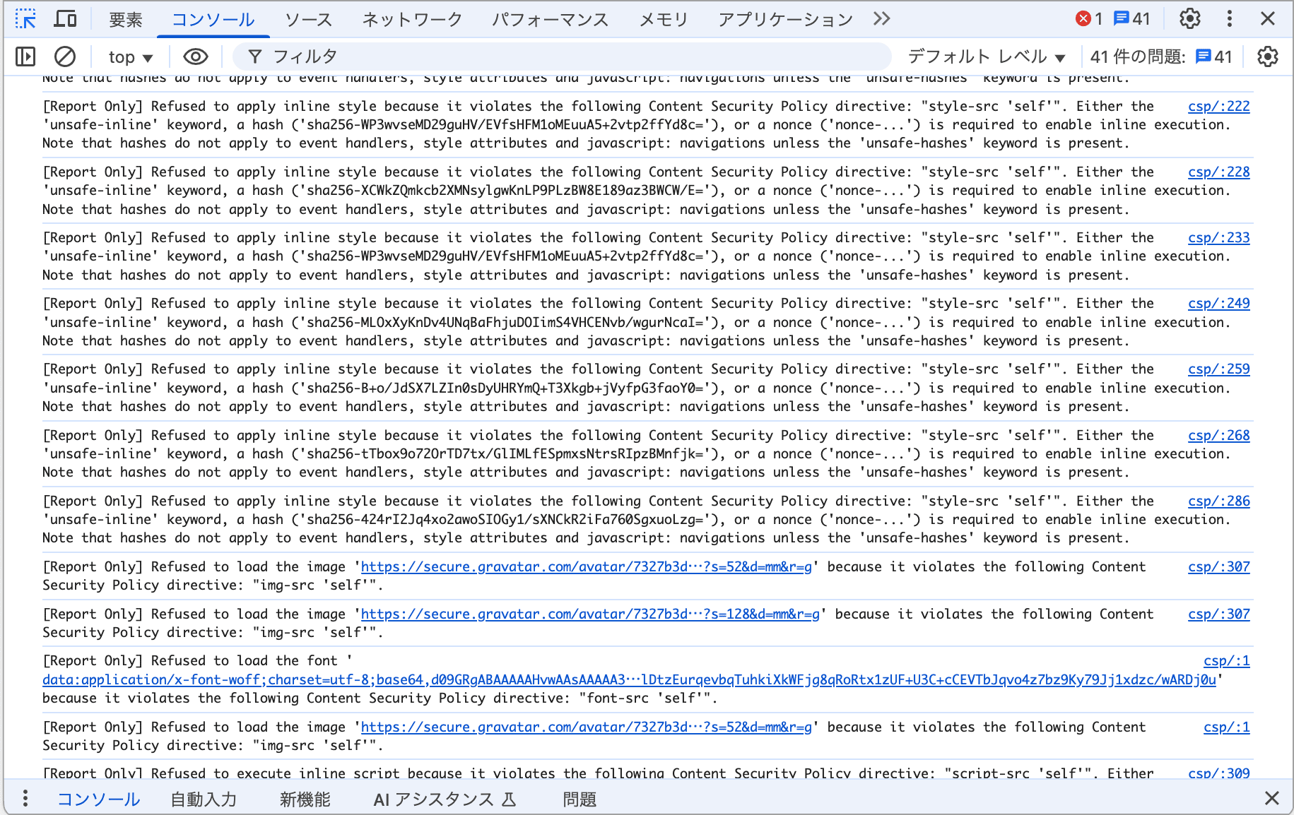This screenshot has height=815, width=1294.
Task: Open source link csp/:259
Action: coord(1218,369)
